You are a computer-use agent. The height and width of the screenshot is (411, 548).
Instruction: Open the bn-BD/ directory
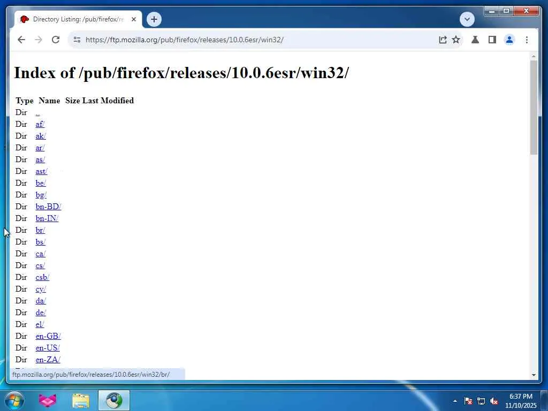point(48,207)
